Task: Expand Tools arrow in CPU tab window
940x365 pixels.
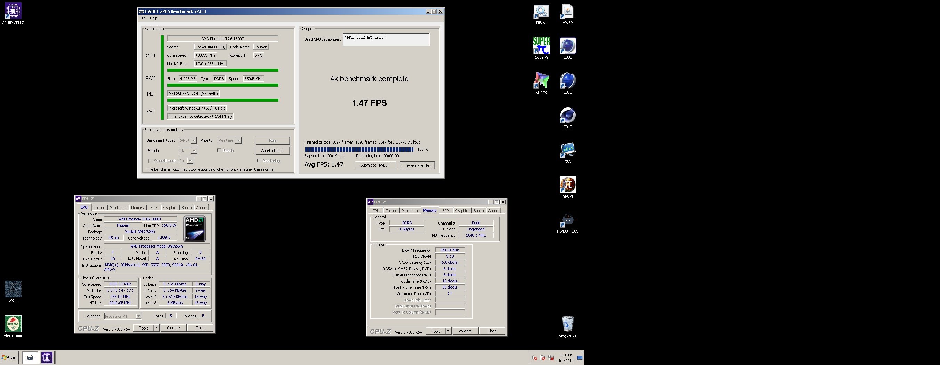Action: (156, 328)
